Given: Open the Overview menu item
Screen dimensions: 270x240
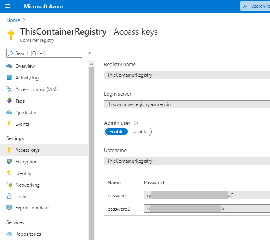Looking at the screenshot, I should coord(25,66).
